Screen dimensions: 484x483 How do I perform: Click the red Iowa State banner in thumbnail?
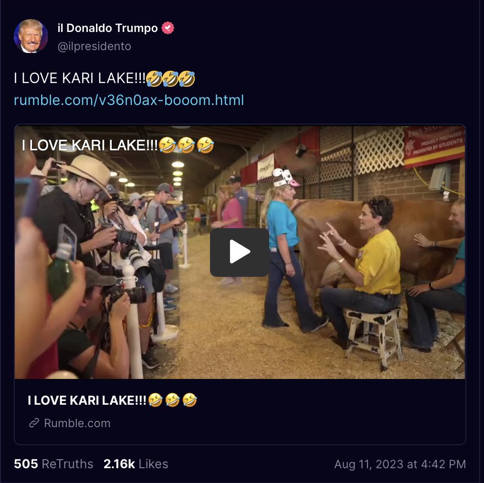point(434,145)
